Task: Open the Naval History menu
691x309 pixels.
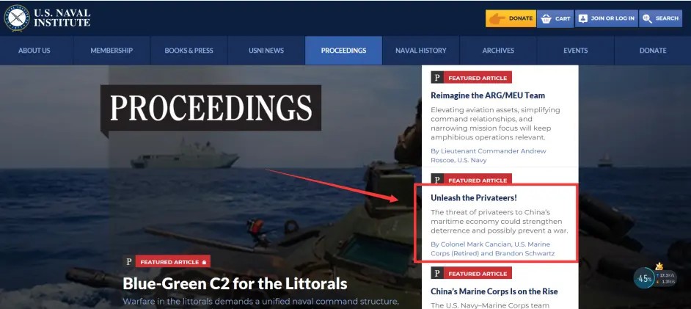Action: pos(421,51)
